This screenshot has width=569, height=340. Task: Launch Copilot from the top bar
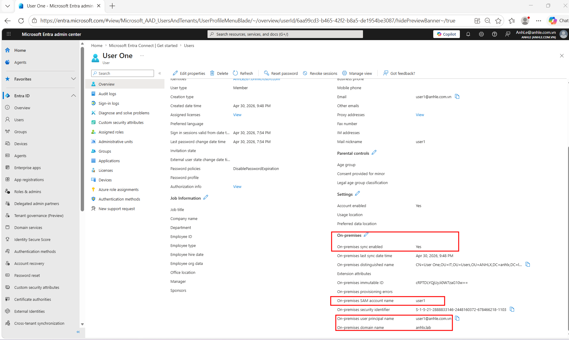(x=446, y=34)
